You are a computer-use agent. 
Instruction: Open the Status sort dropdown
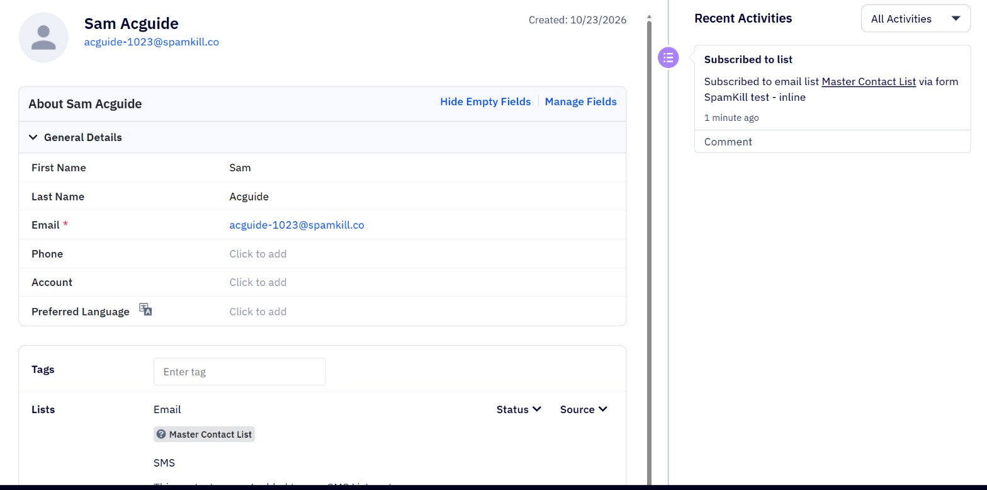pyautogui.click(x=519, y=409)
